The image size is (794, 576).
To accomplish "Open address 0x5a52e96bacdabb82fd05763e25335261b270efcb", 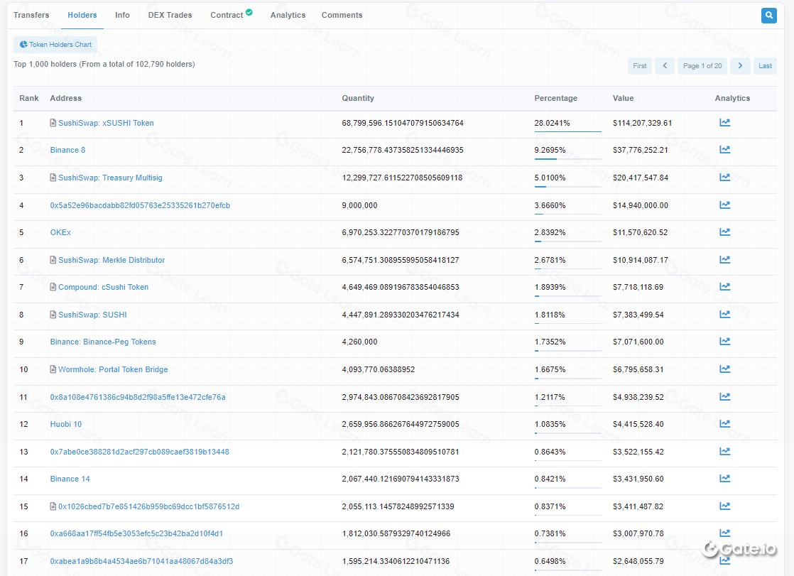I will [141, 205].
